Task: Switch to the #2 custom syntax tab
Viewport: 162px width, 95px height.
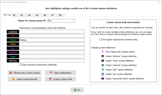Action: (16, 15)
